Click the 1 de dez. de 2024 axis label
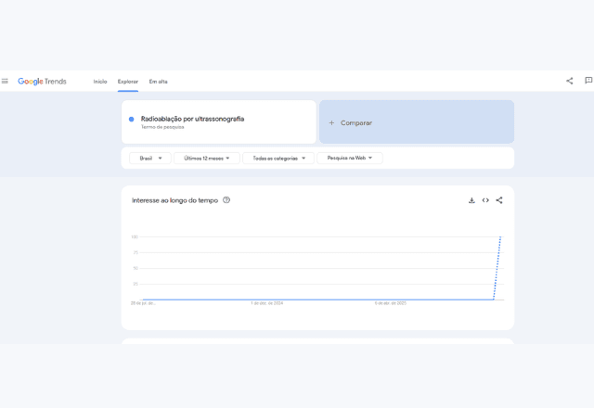 point(266,303)
